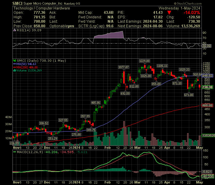Click the 327.55 price annotation
This screenshot has height=185, width=215.
(x=63, y=120)
